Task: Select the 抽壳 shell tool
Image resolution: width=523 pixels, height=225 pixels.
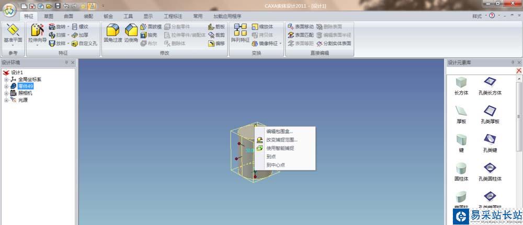Action: pyautogui.click(x=149, y=35)
